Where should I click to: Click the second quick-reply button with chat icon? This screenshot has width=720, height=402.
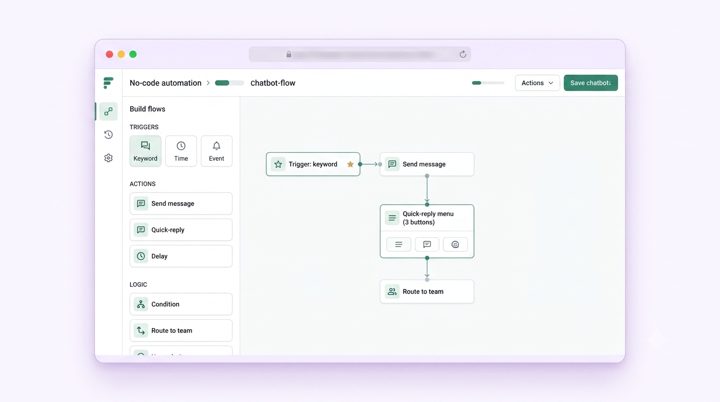(x=427, y=244)
